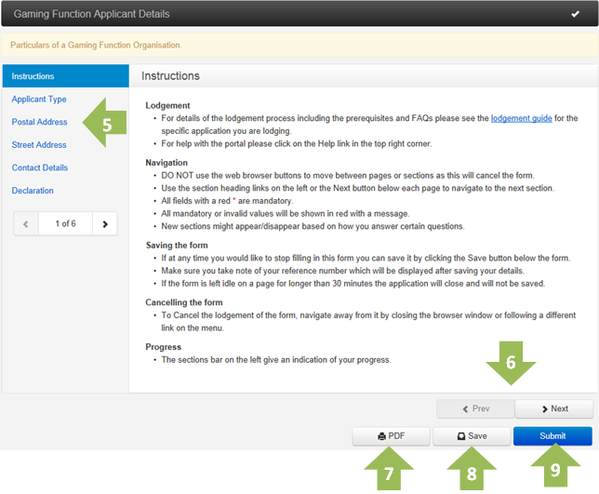
Task: Click the 'All fields with a red * are mandatory' line
Action: (227, 201)
